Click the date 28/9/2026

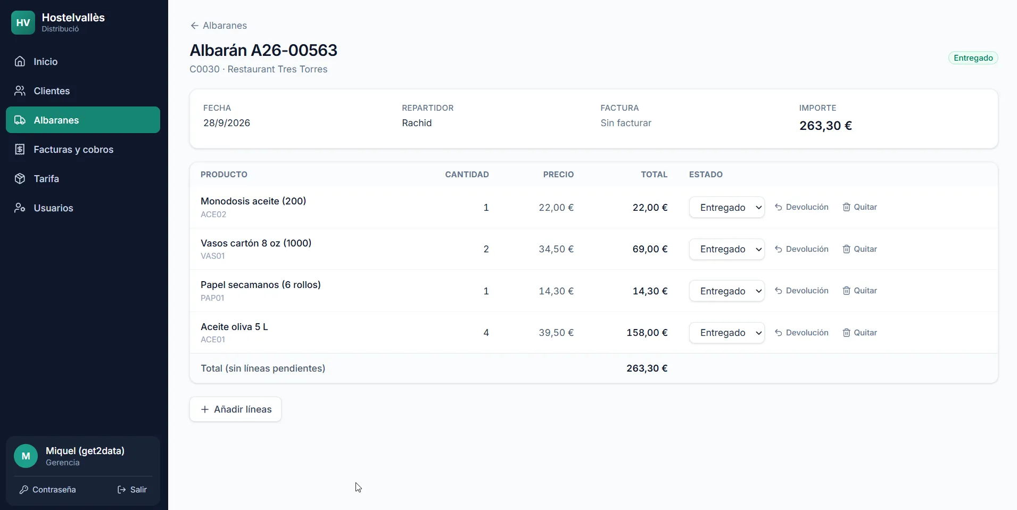227,123
